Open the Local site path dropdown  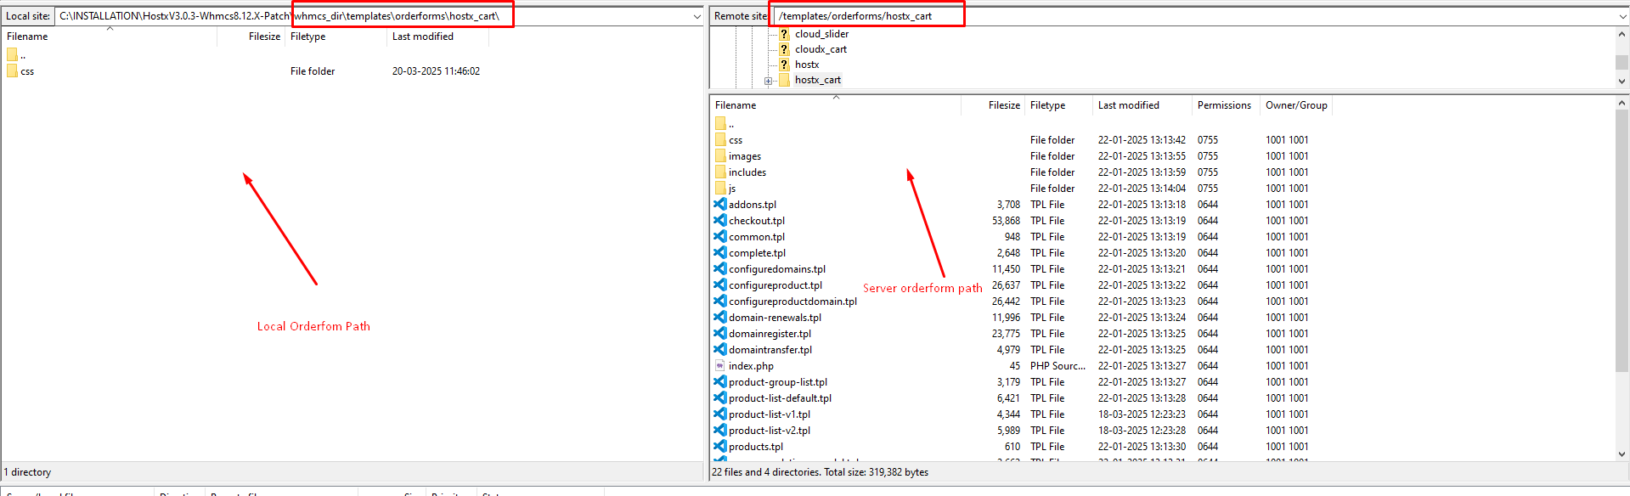tap(697, 16)
